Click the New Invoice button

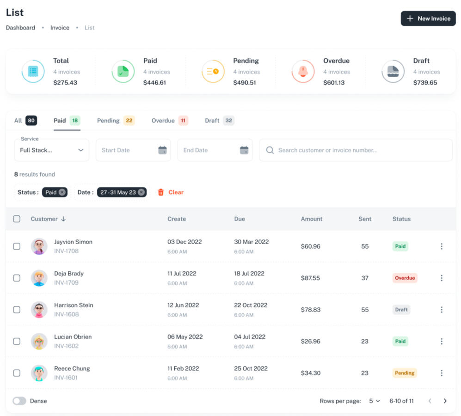coord(428,18)
